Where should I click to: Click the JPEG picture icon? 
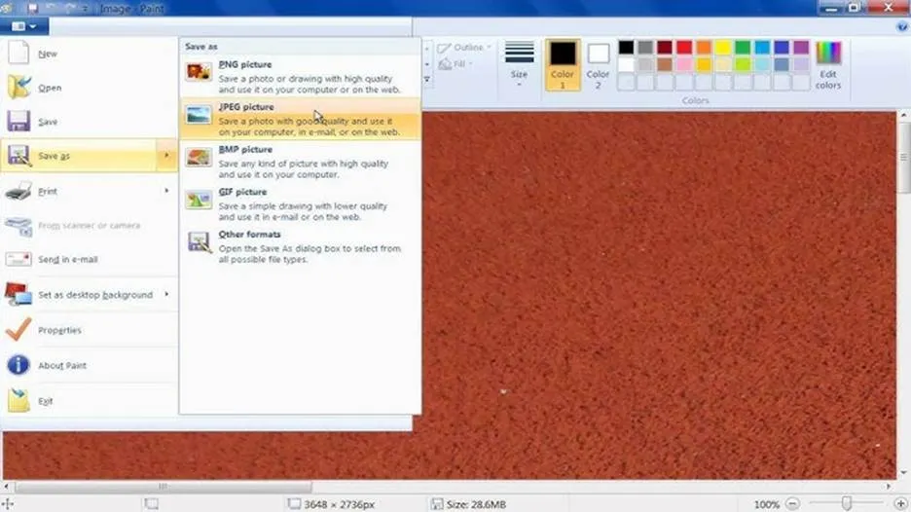point(199,115)
